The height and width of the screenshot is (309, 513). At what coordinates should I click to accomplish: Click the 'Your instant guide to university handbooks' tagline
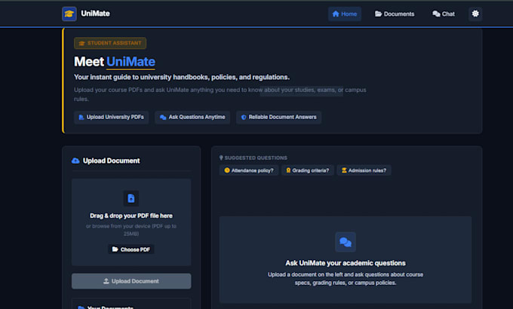point(182,77)
